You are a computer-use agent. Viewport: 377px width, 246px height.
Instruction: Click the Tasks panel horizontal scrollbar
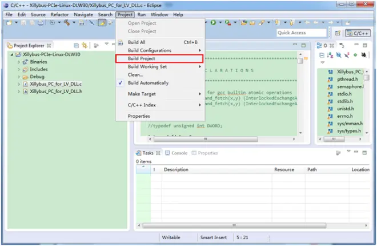pos(234,225)
